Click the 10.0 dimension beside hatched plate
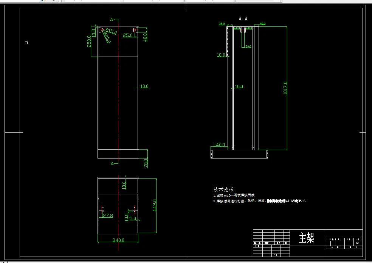The height and width of the screenshot is (263, 372). (x=221, y=55)
